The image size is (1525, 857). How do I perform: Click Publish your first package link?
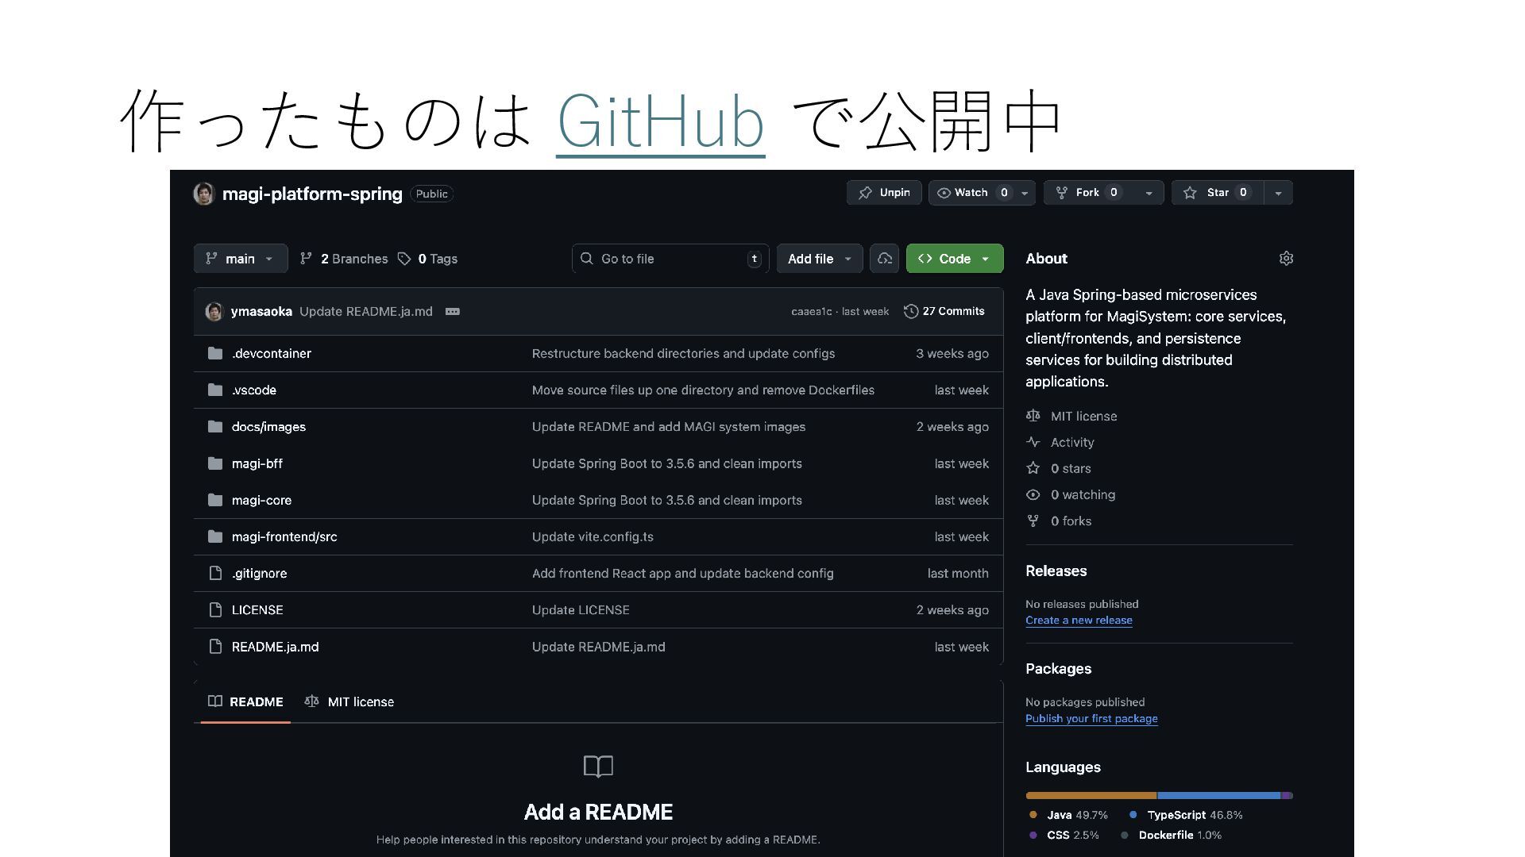click(x=1091, y=719)
